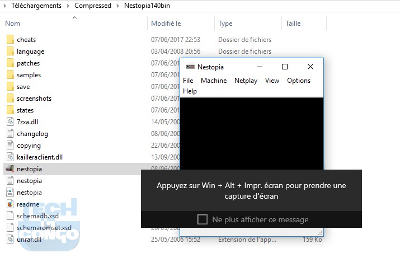Open the View menu in Nestopia

272,81
